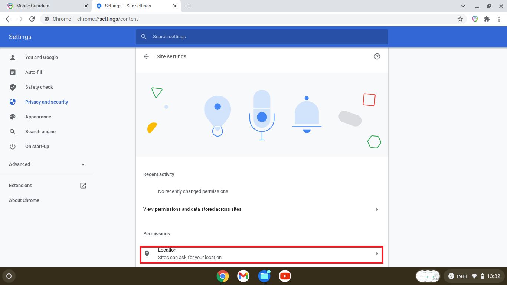Select the Settings – Site settings tab
507x285 pixels.
tap(136, 6)
